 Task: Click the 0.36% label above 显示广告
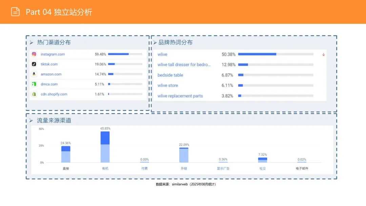coord(223,160)
